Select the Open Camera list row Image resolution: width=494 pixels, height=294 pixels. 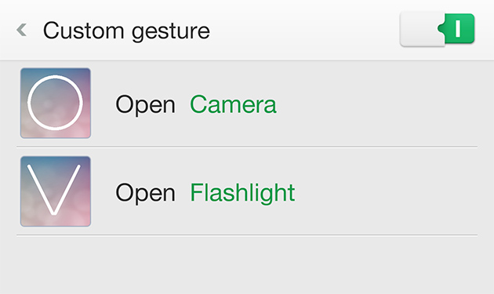[247, 103]
